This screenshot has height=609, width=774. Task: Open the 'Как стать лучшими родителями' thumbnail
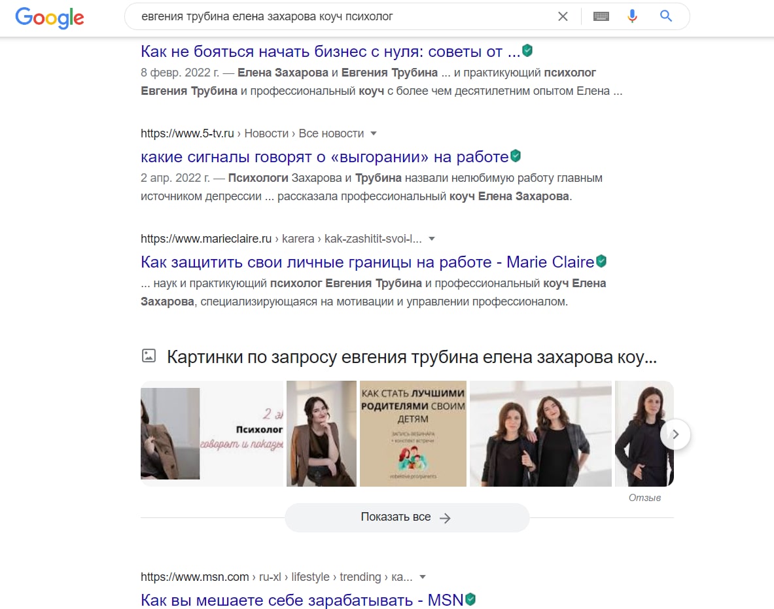[x=413, y=433]
